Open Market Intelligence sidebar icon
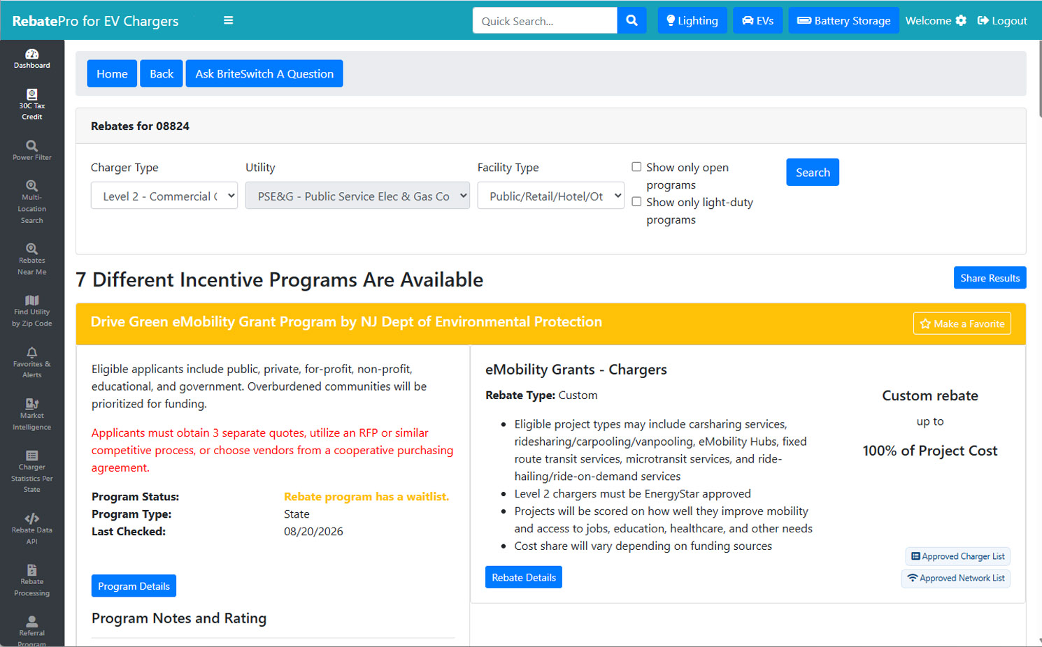 (x=32, y=414)
